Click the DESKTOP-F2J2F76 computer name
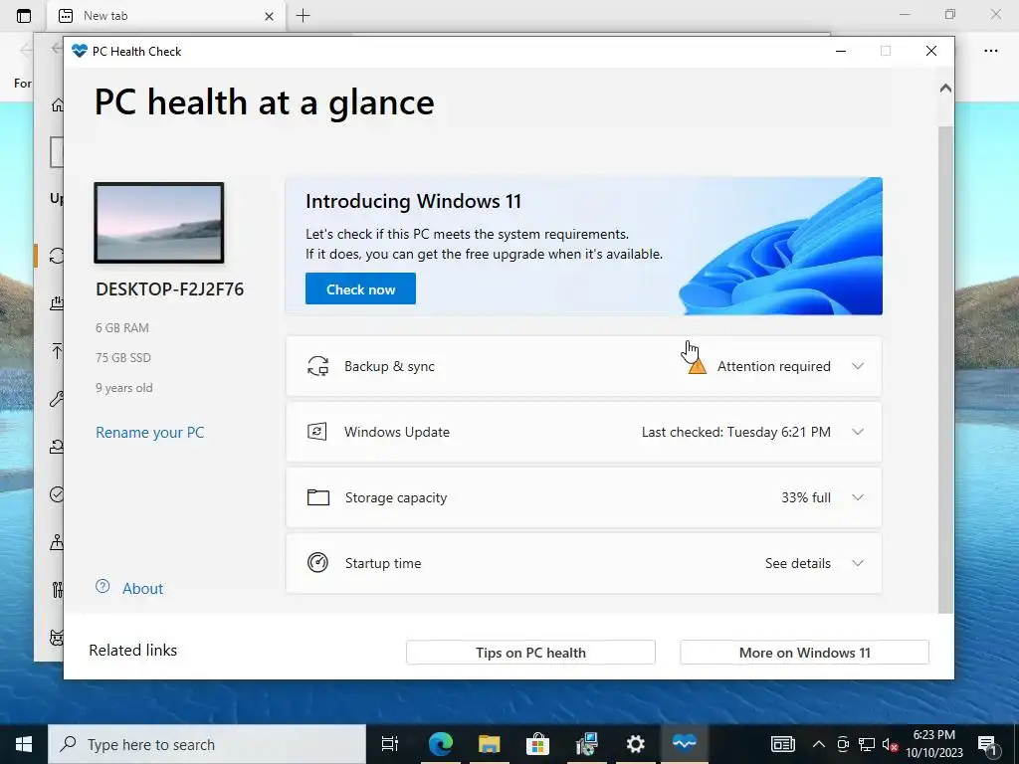1019x764 pixels. (x=169, y=289)
